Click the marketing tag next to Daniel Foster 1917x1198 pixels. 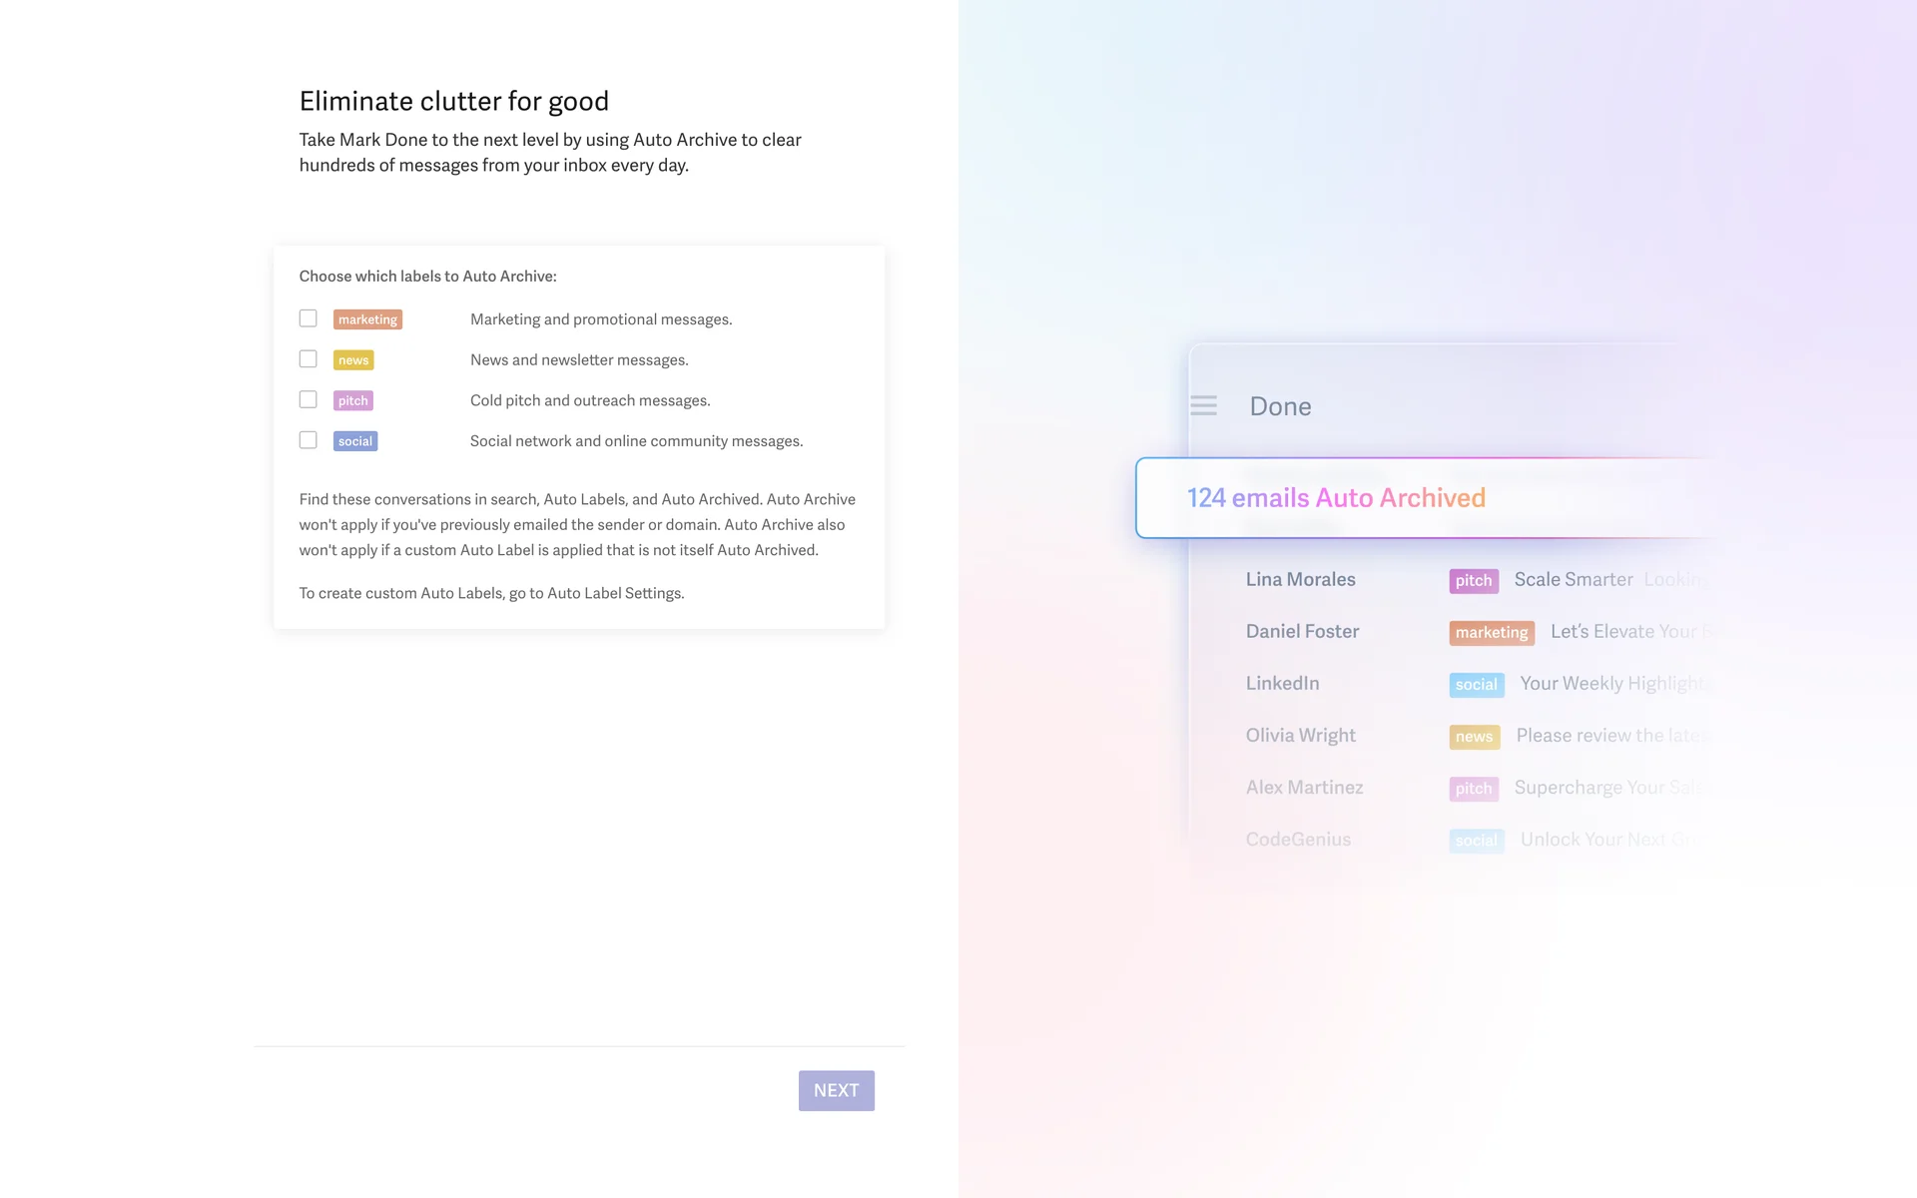coord(1491,633)
